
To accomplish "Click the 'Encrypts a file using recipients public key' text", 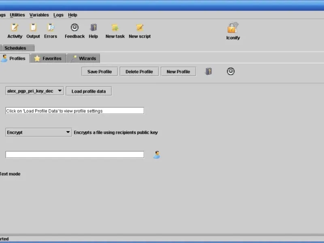I will (x=116, y=132).
